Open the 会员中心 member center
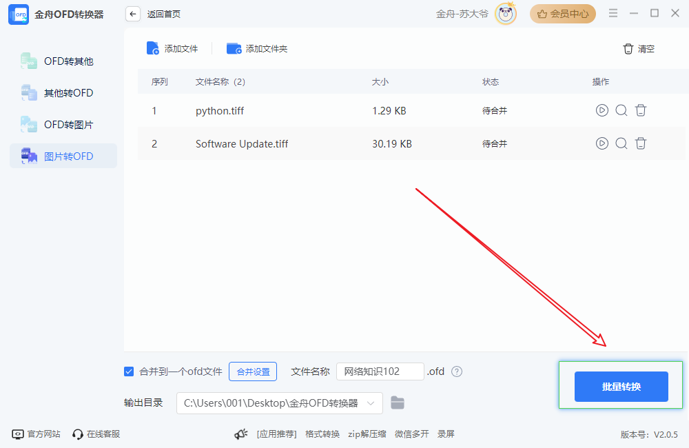689x448 pixels. click(x=562, y=14)
